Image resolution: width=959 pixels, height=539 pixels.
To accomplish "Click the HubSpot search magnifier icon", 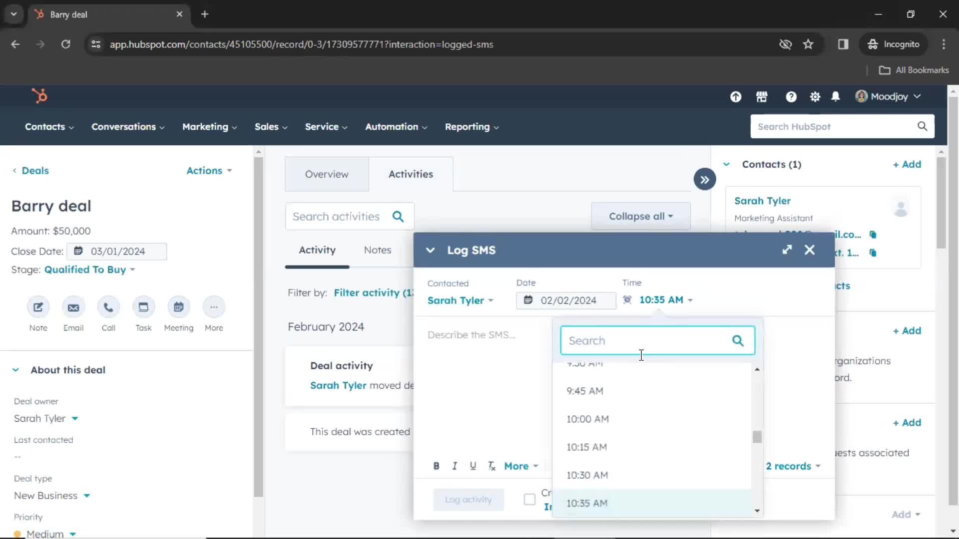I will tap(922, 126).
